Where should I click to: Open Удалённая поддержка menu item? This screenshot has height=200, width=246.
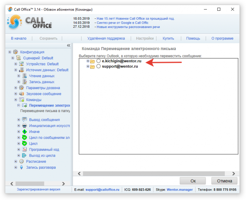(x=106, y=38)
